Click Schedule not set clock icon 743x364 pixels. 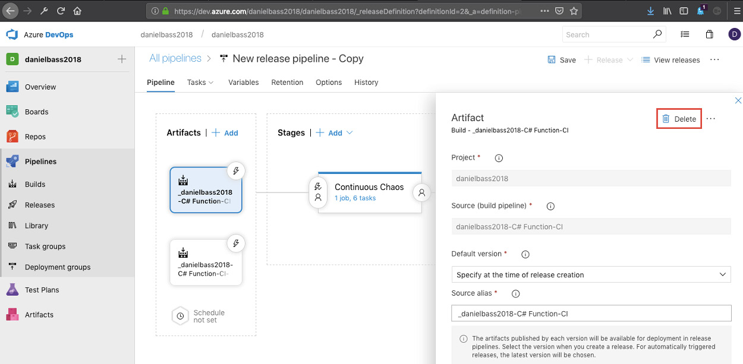pyautogui.click(x=180, y=316)
